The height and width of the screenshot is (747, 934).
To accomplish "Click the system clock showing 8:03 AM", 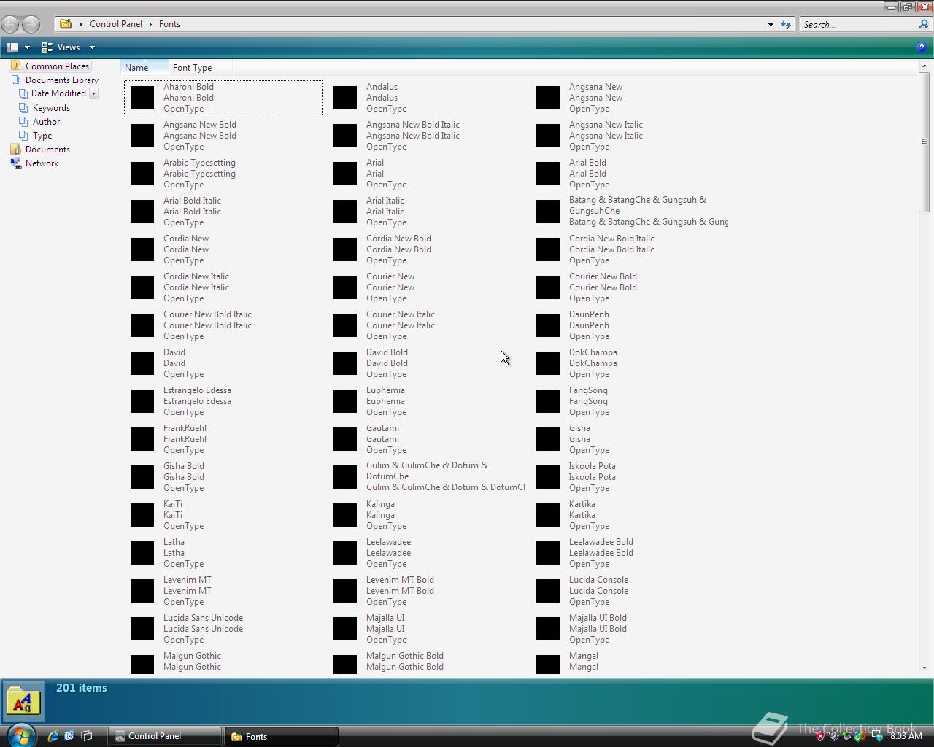I will click(x=906, y=736).
